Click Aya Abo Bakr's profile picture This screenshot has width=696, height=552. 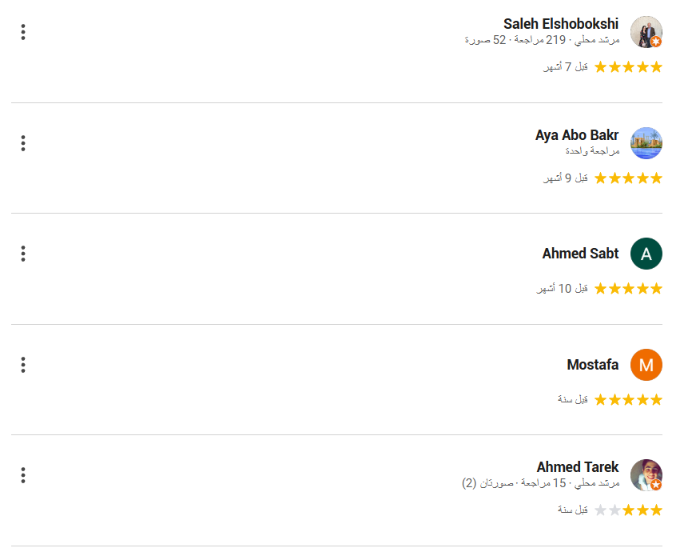646,143
